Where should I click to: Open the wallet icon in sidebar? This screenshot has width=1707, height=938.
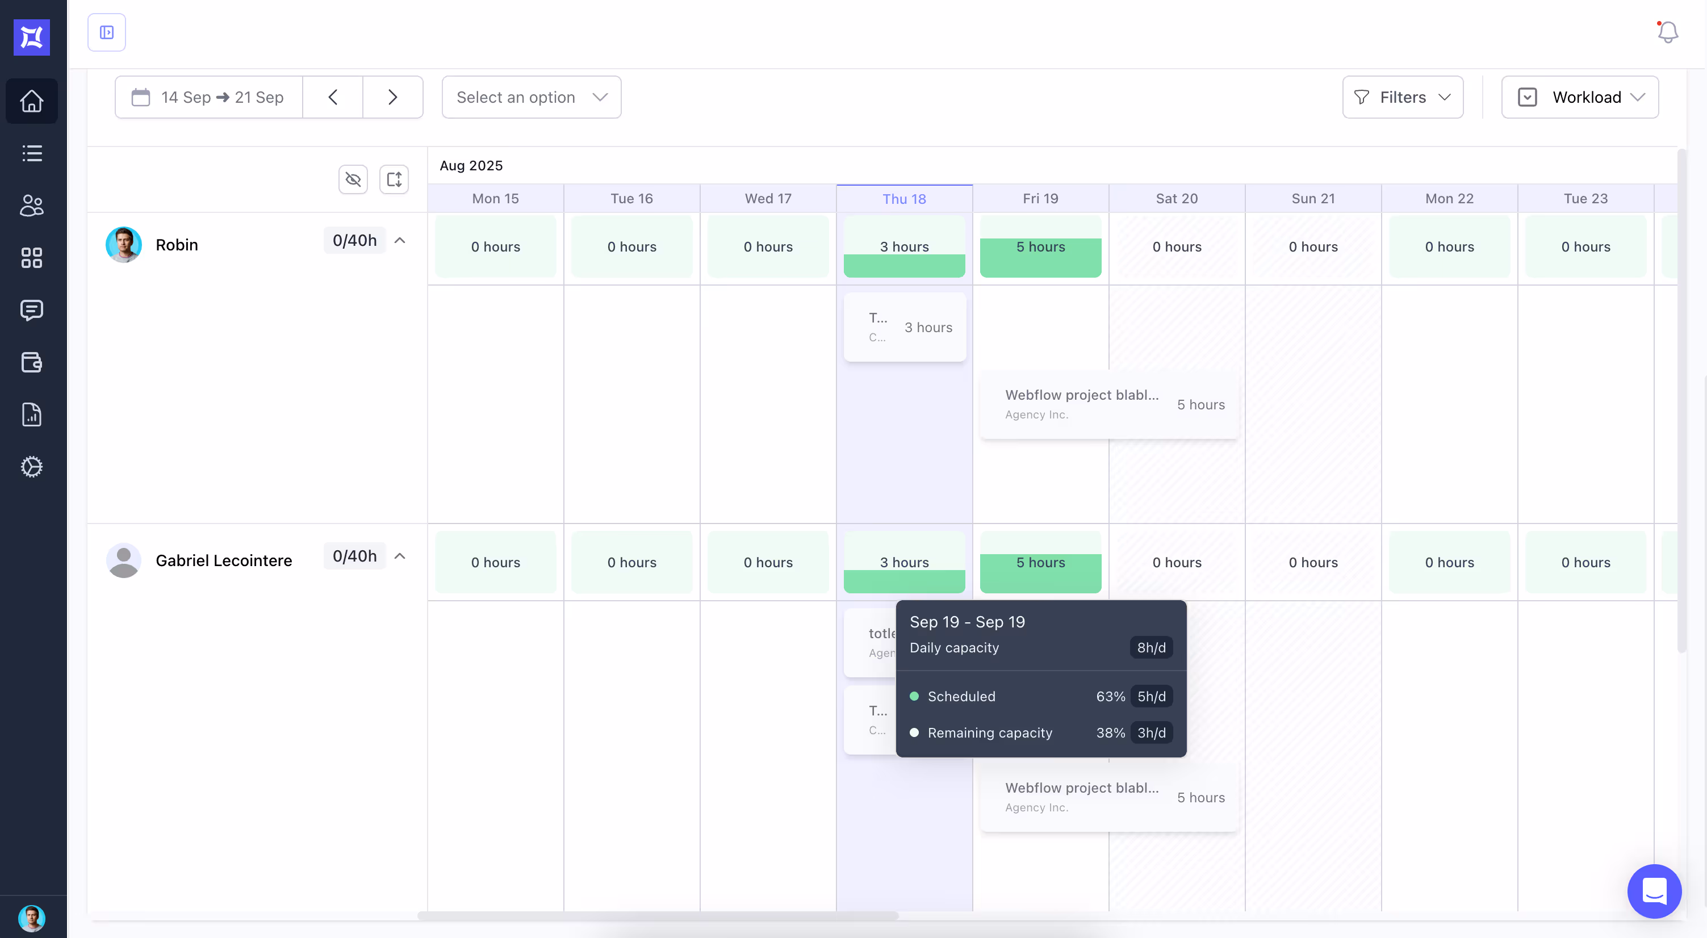pyautogui.click(x=31, y=362)
